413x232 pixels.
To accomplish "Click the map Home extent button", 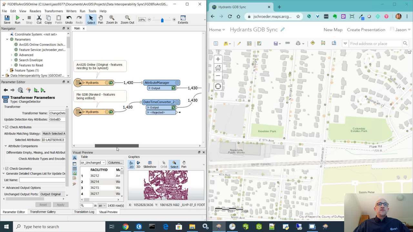I will pos(218,67).
